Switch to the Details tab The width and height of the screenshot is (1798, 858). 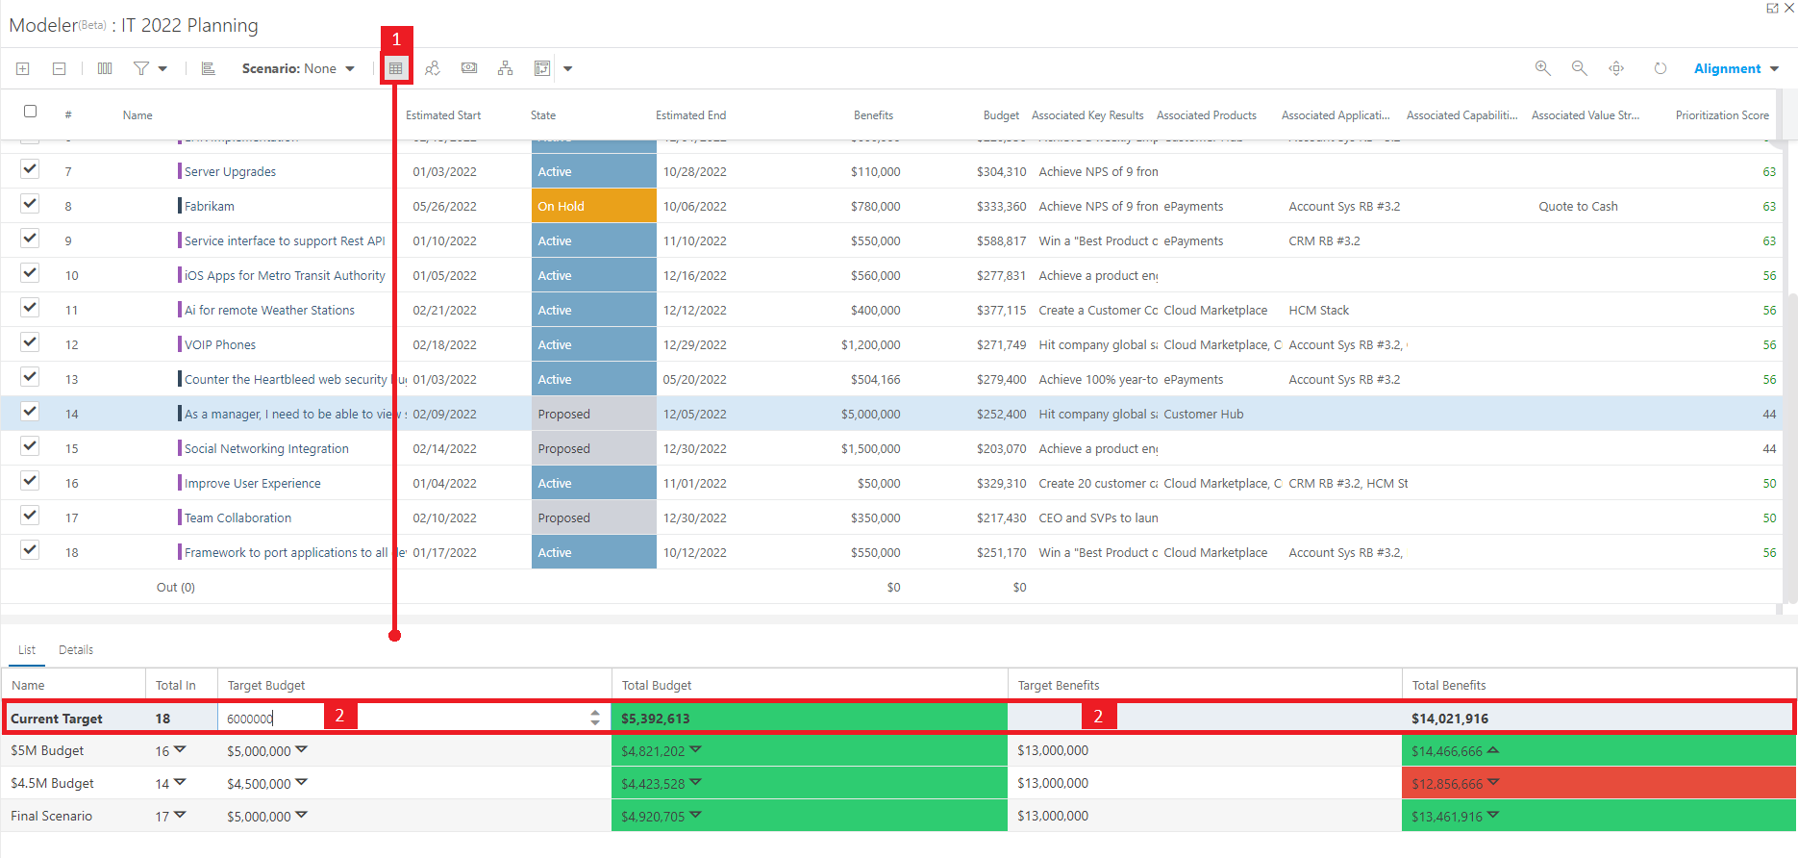(x=76, y=650)
